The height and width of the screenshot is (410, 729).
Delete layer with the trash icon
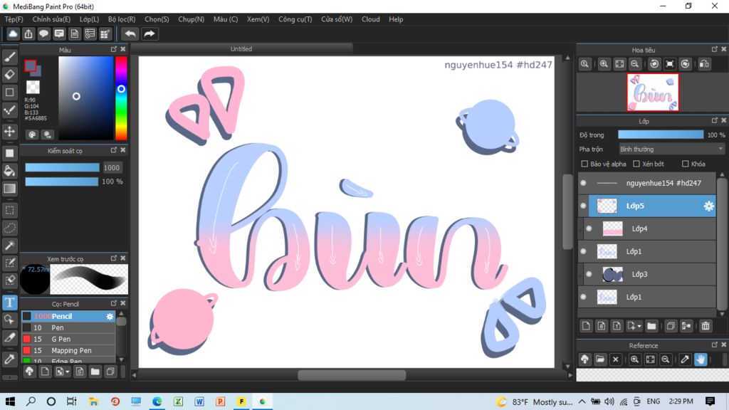click(x=706, y=326)
